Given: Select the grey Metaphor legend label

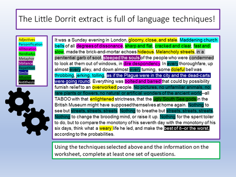Looking at the screenshot, I should click(26, 59).
